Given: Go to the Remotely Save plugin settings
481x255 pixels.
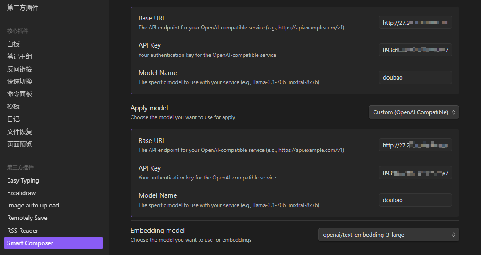Looking at the screenshot, I should click(27, 218).
